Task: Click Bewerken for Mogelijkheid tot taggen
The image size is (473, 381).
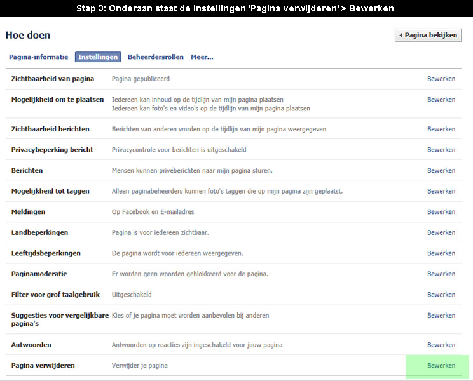Action: [441, 191]
